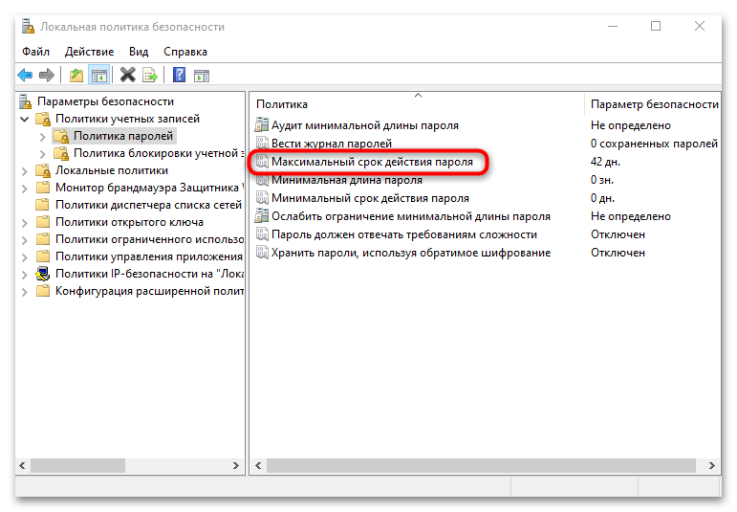Expand the Монитор брандмауэра Защитника node arrow

click(25, 189)
